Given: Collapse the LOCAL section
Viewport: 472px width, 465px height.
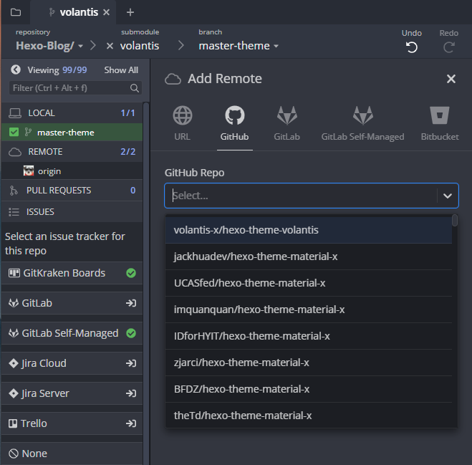Looking at the screenshot, I should tap(72, 113).
